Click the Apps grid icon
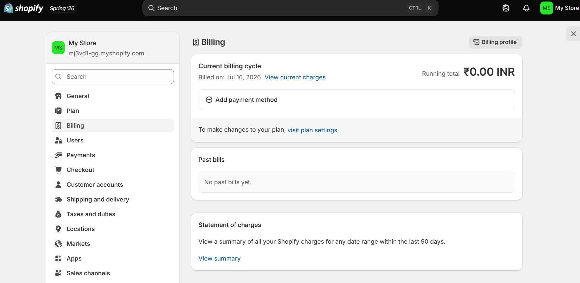This screenshot has height=283, width=580. (x=58, y=258)
